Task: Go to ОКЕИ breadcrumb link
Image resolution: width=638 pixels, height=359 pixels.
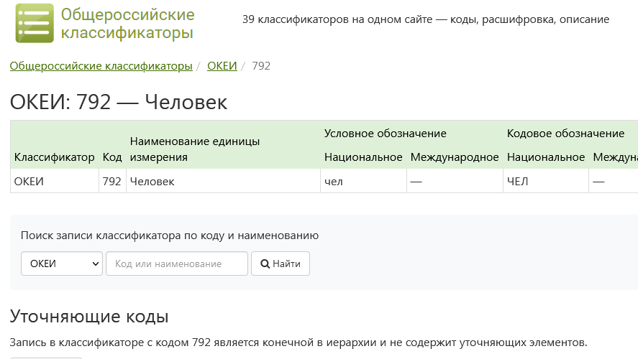Action: click(x=222, y=66)
